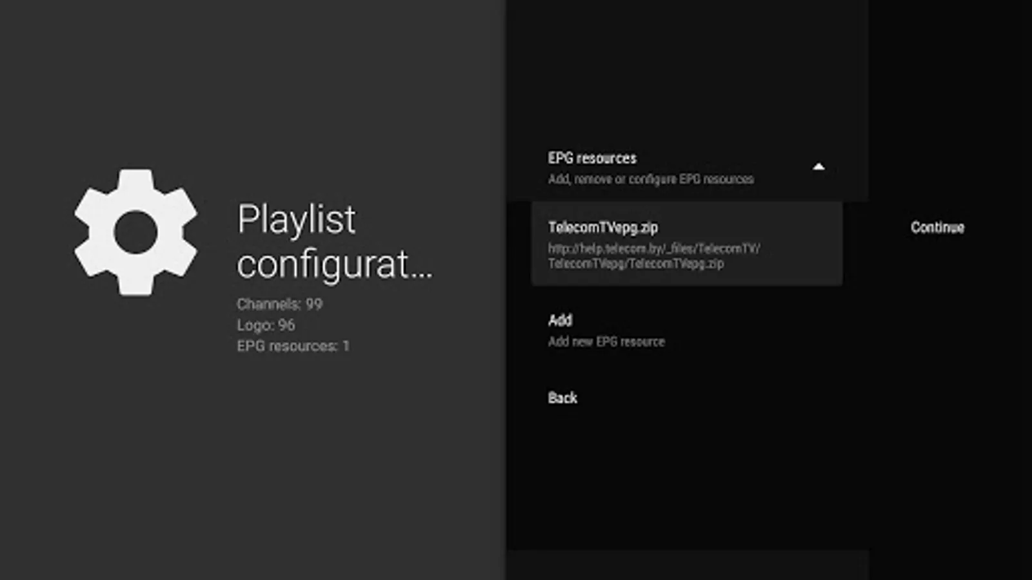Screen dimensions: 1032x580
Task: Go Back from EPG resources
Action: click(x=562, y=398)
